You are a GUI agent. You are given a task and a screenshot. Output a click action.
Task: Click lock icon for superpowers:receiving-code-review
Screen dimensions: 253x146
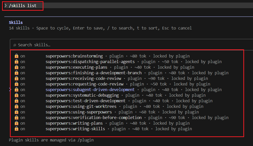click(17, 79)
